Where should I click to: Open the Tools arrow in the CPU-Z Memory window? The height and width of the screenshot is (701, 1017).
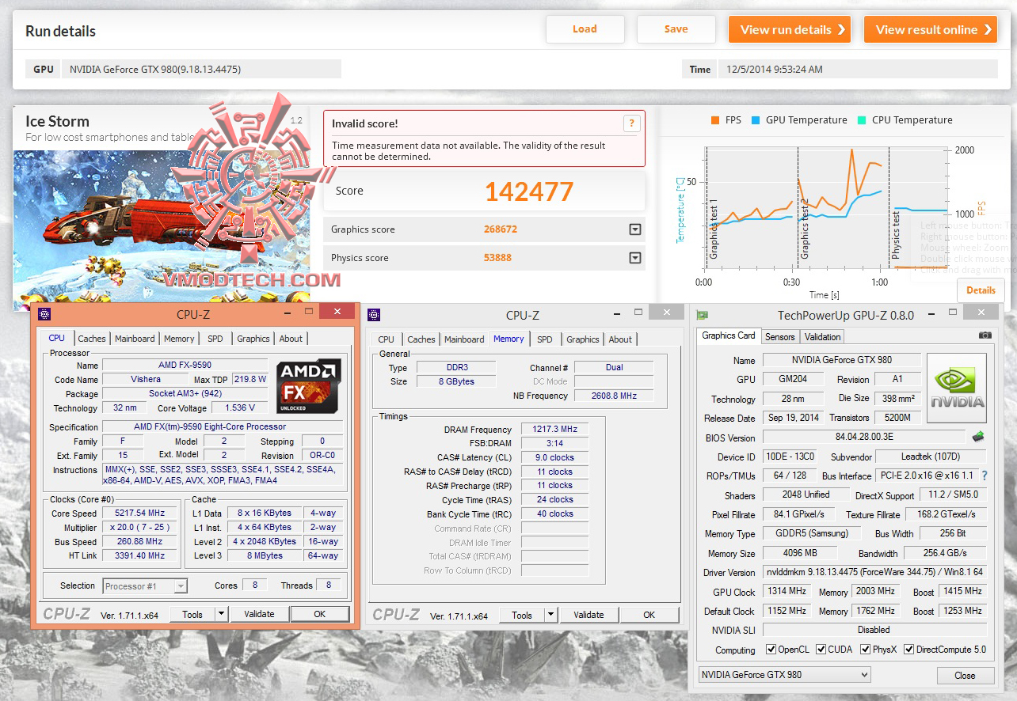pyautogui.click(x=550, y=615)
